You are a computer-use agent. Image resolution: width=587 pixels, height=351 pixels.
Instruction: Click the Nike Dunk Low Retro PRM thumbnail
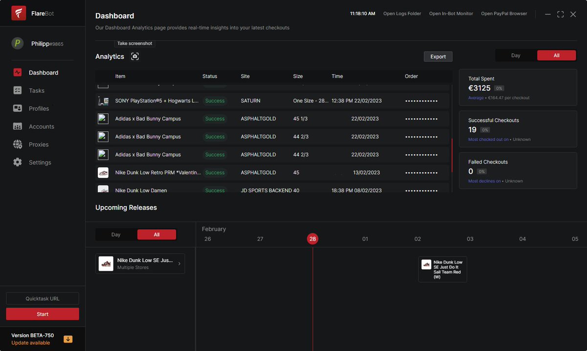pyautogui.click(x=103, y=172)
